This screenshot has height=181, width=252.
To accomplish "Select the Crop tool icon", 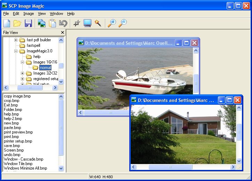I will pos(77,23).
